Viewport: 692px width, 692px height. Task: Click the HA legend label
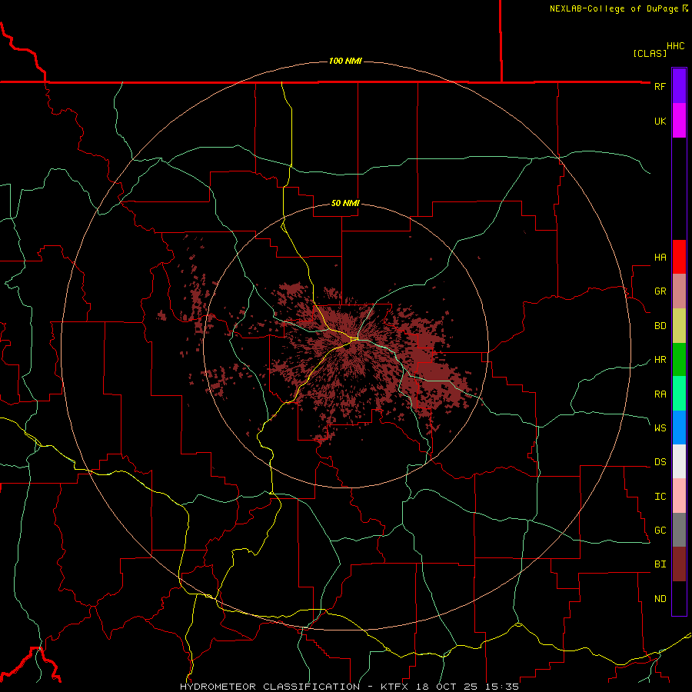click(660, 258)
